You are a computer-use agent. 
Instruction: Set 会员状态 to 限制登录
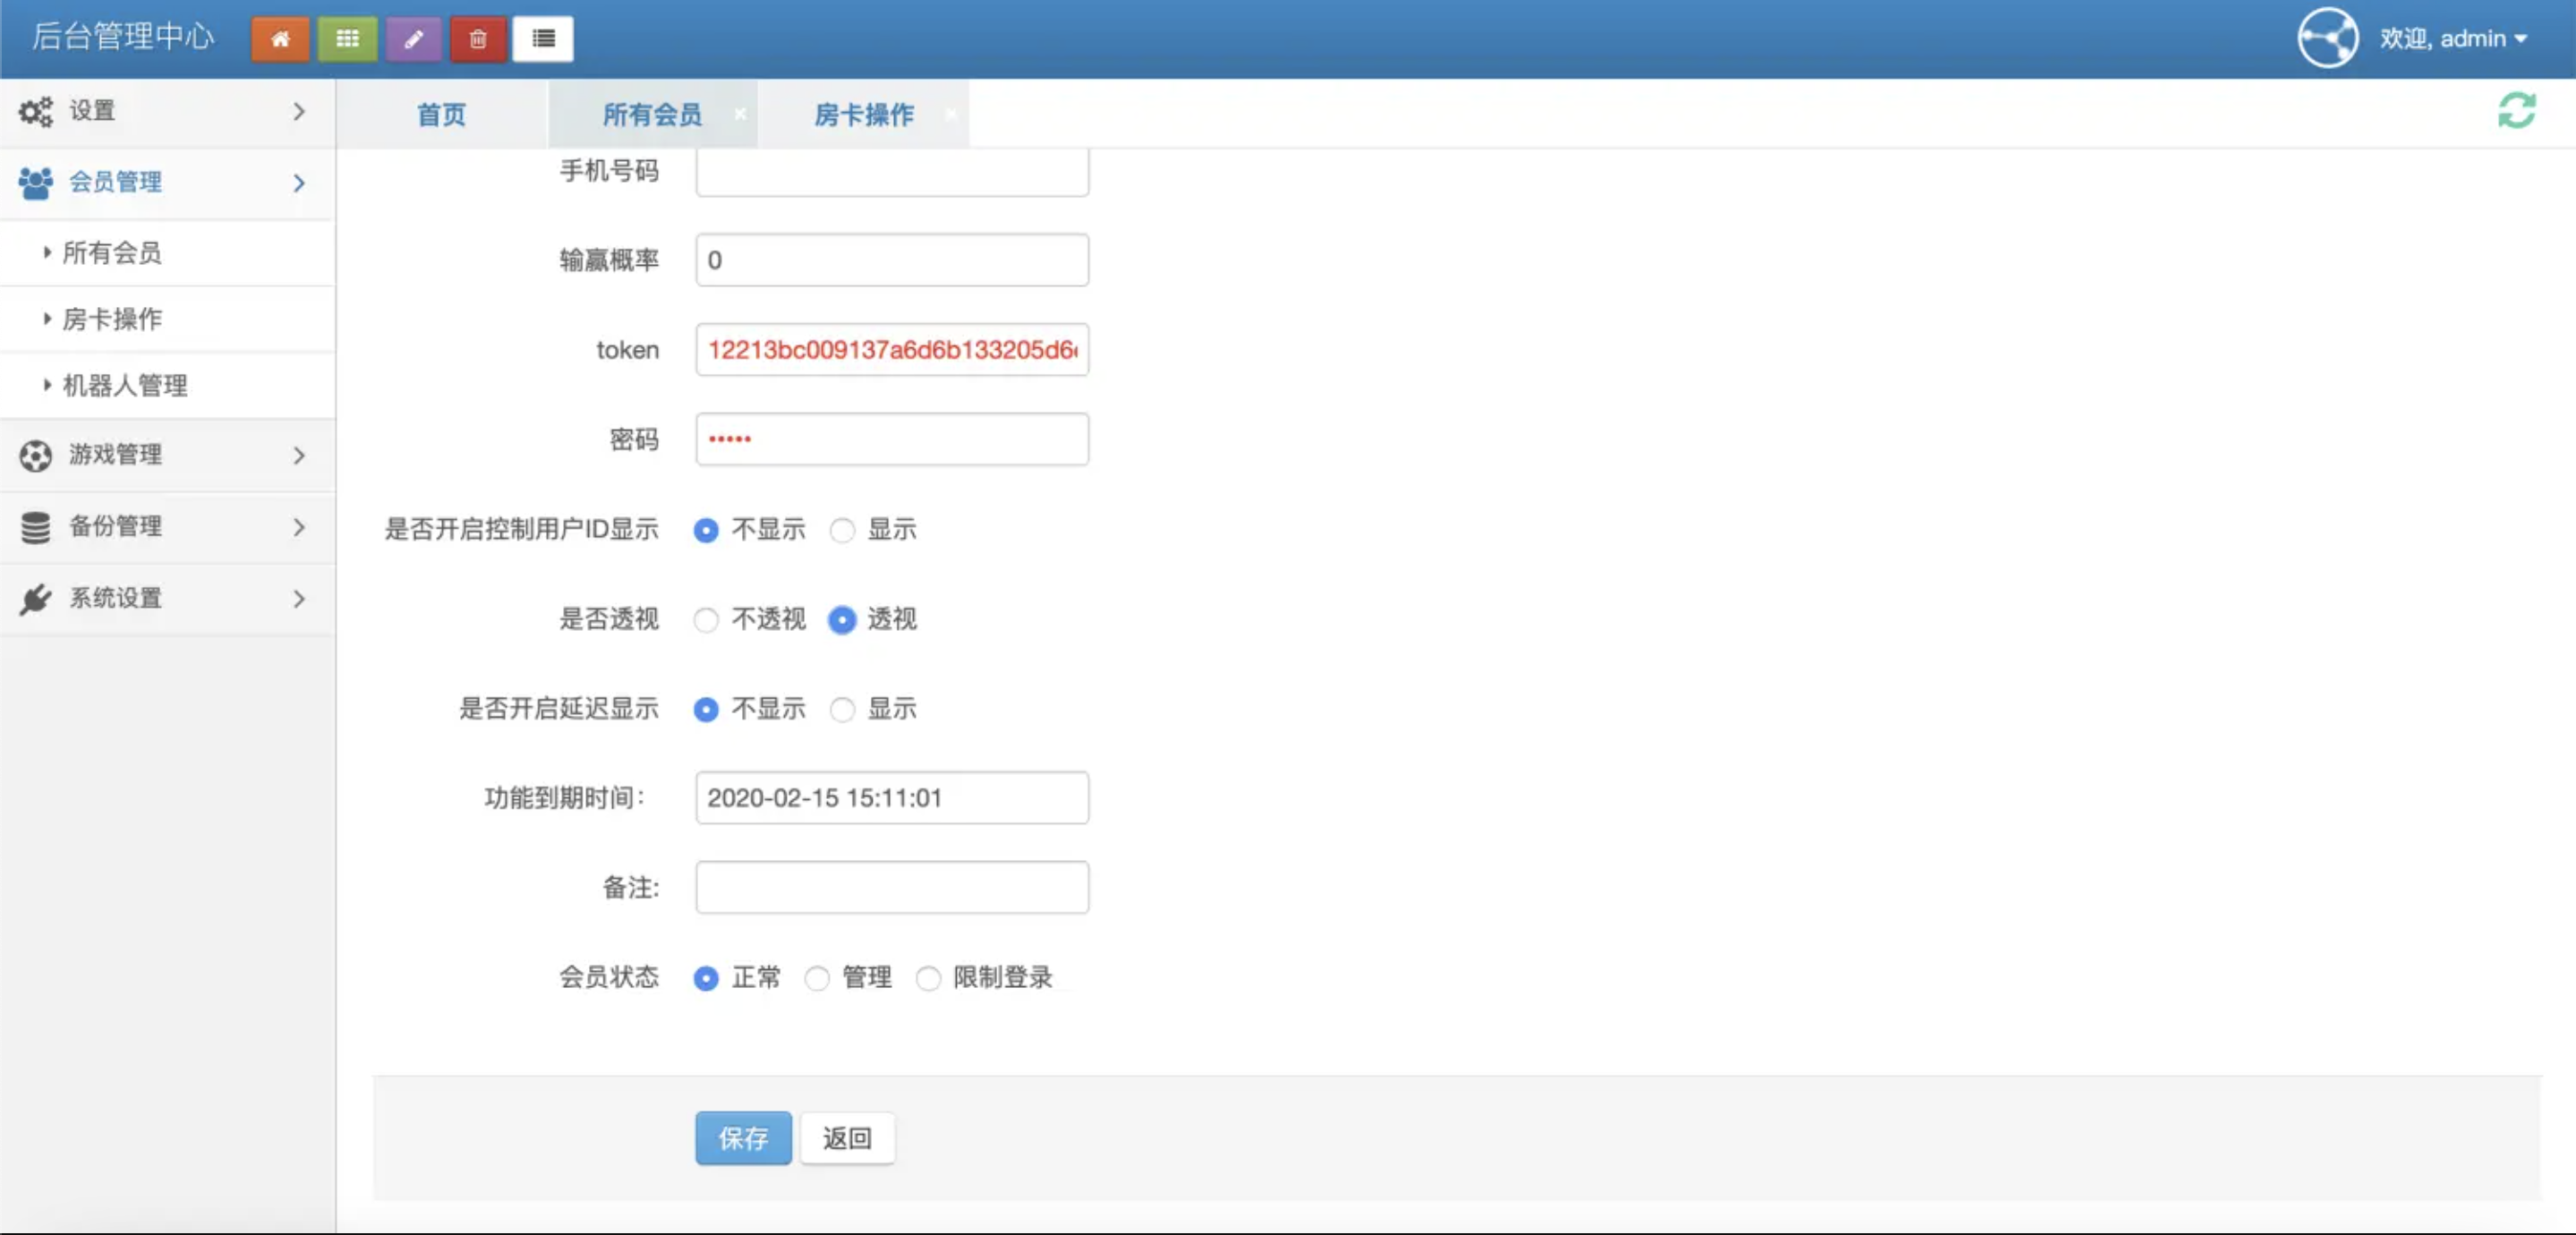928,978
